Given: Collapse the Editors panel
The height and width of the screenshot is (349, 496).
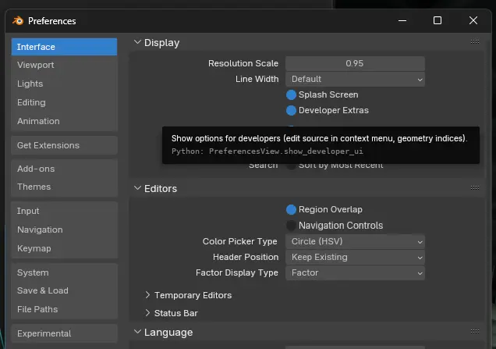Looking at the screenshot, I should [137, 188].
